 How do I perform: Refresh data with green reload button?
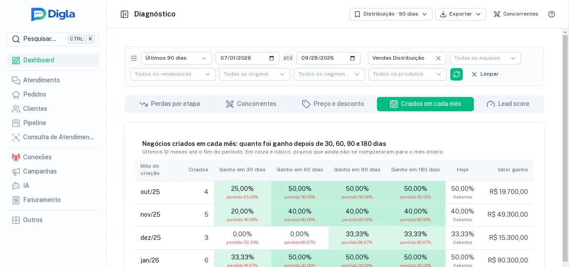coord(457,74)
